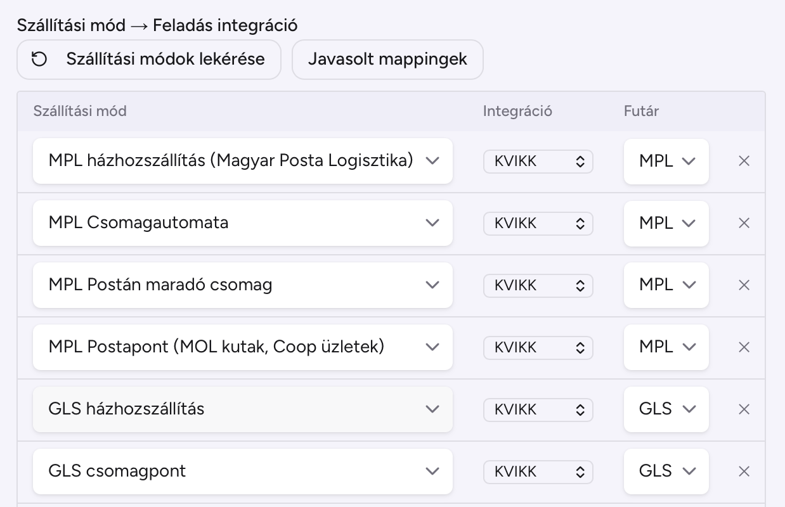Viewport: 785px width, 507px height.
Task: Open MPL courier dropdown in Postán maradó row
Action: click(x=666, y=285)
